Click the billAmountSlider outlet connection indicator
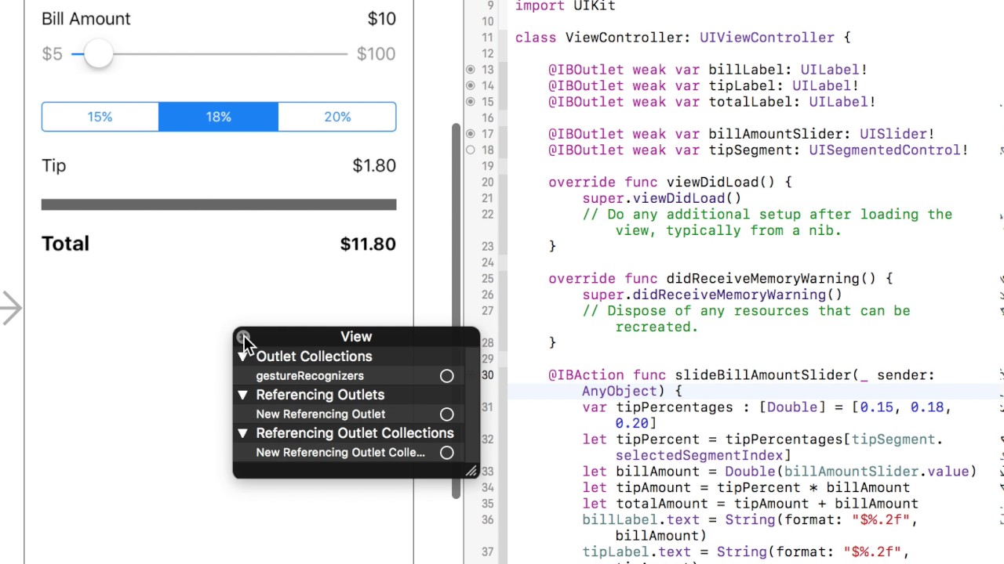The height and width of the screenshot is (564, 1004). tap(471, 134)
